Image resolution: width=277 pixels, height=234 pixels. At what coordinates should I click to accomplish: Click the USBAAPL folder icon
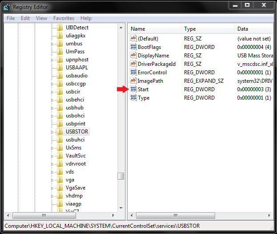60,68
